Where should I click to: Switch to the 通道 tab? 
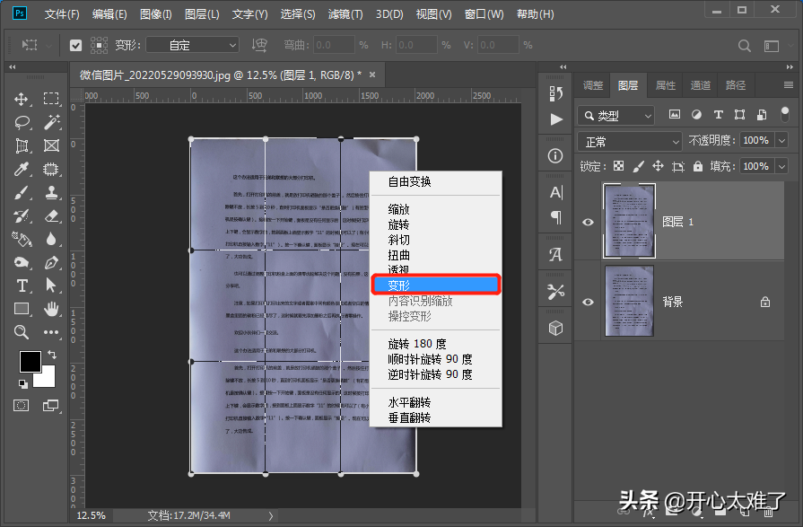coord(700,85)
